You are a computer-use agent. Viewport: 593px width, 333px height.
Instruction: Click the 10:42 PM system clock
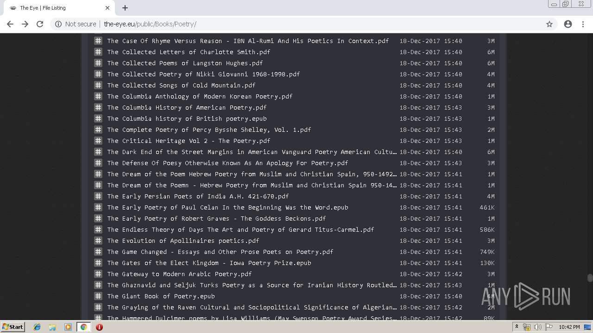pyautogui.click(x=569, y=327)
